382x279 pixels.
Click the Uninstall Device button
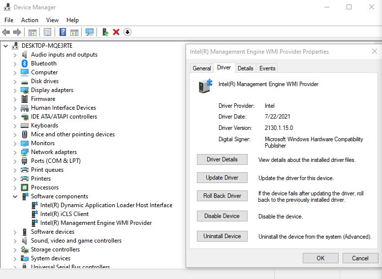point(222,236)
